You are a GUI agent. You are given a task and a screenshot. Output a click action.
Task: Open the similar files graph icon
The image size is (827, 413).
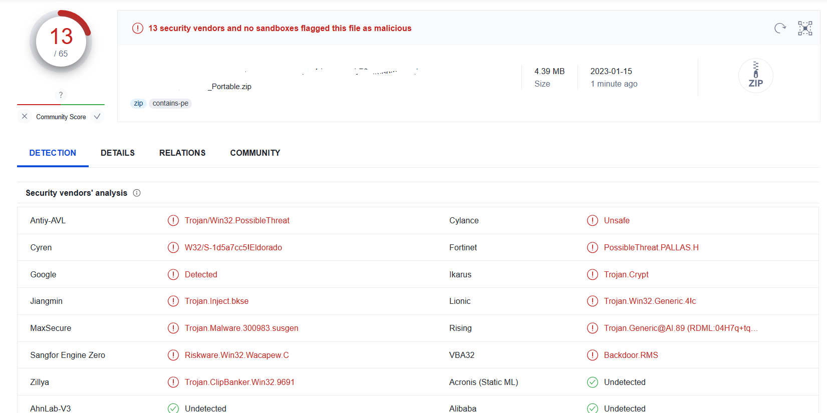805,29
